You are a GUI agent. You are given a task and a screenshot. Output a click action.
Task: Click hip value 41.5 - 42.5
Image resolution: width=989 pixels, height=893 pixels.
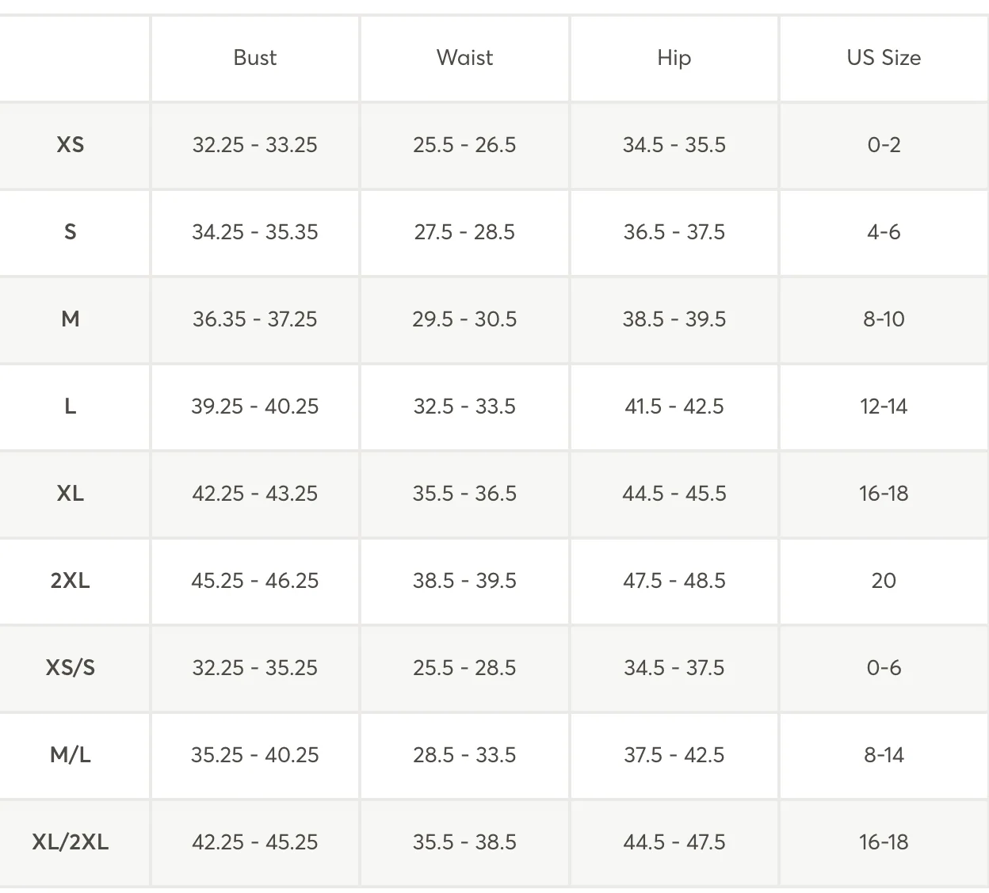(x=674, y=406)
